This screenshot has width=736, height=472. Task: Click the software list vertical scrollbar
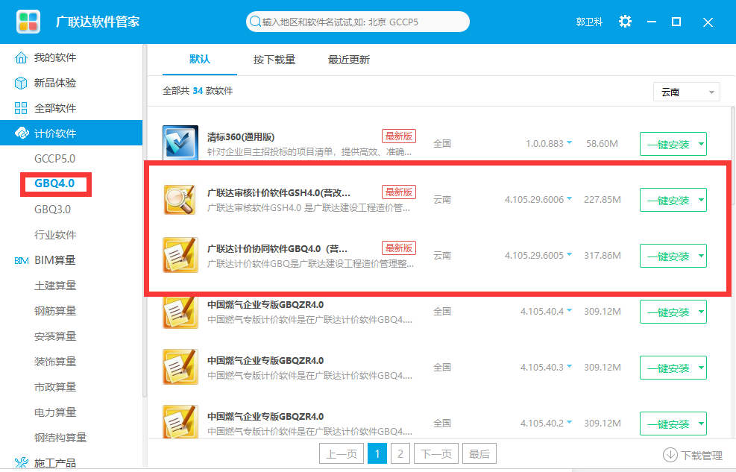tap(733, 157)
